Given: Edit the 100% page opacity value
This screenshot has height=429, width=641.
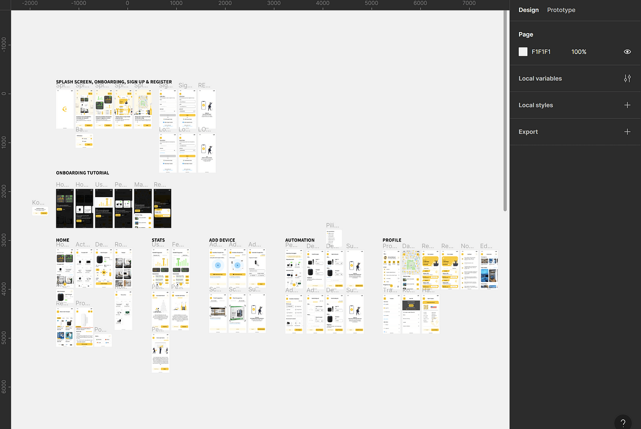Looking at the screenshot, I should point(579,52).
